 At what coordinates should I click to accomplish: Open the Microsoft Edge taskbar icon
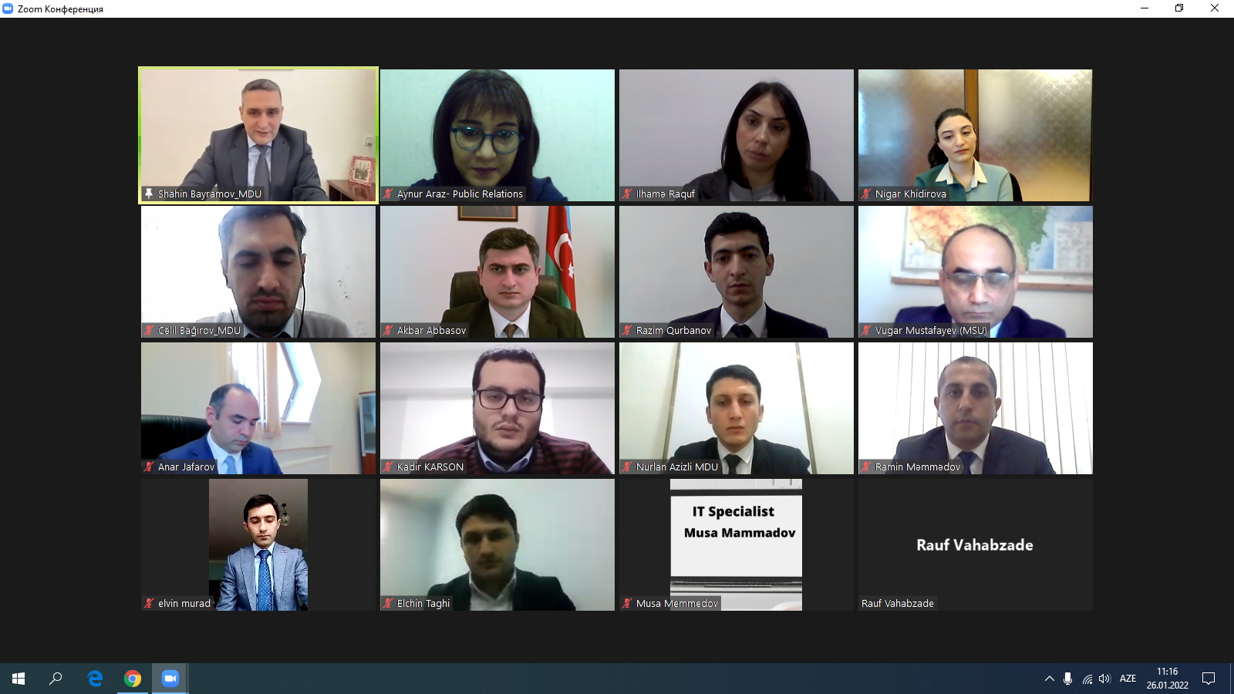click(x=96, y=679)
